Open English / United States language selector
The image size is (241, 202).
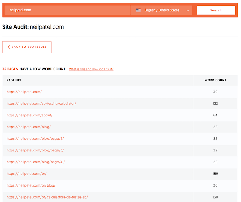[x=161, y=10]
